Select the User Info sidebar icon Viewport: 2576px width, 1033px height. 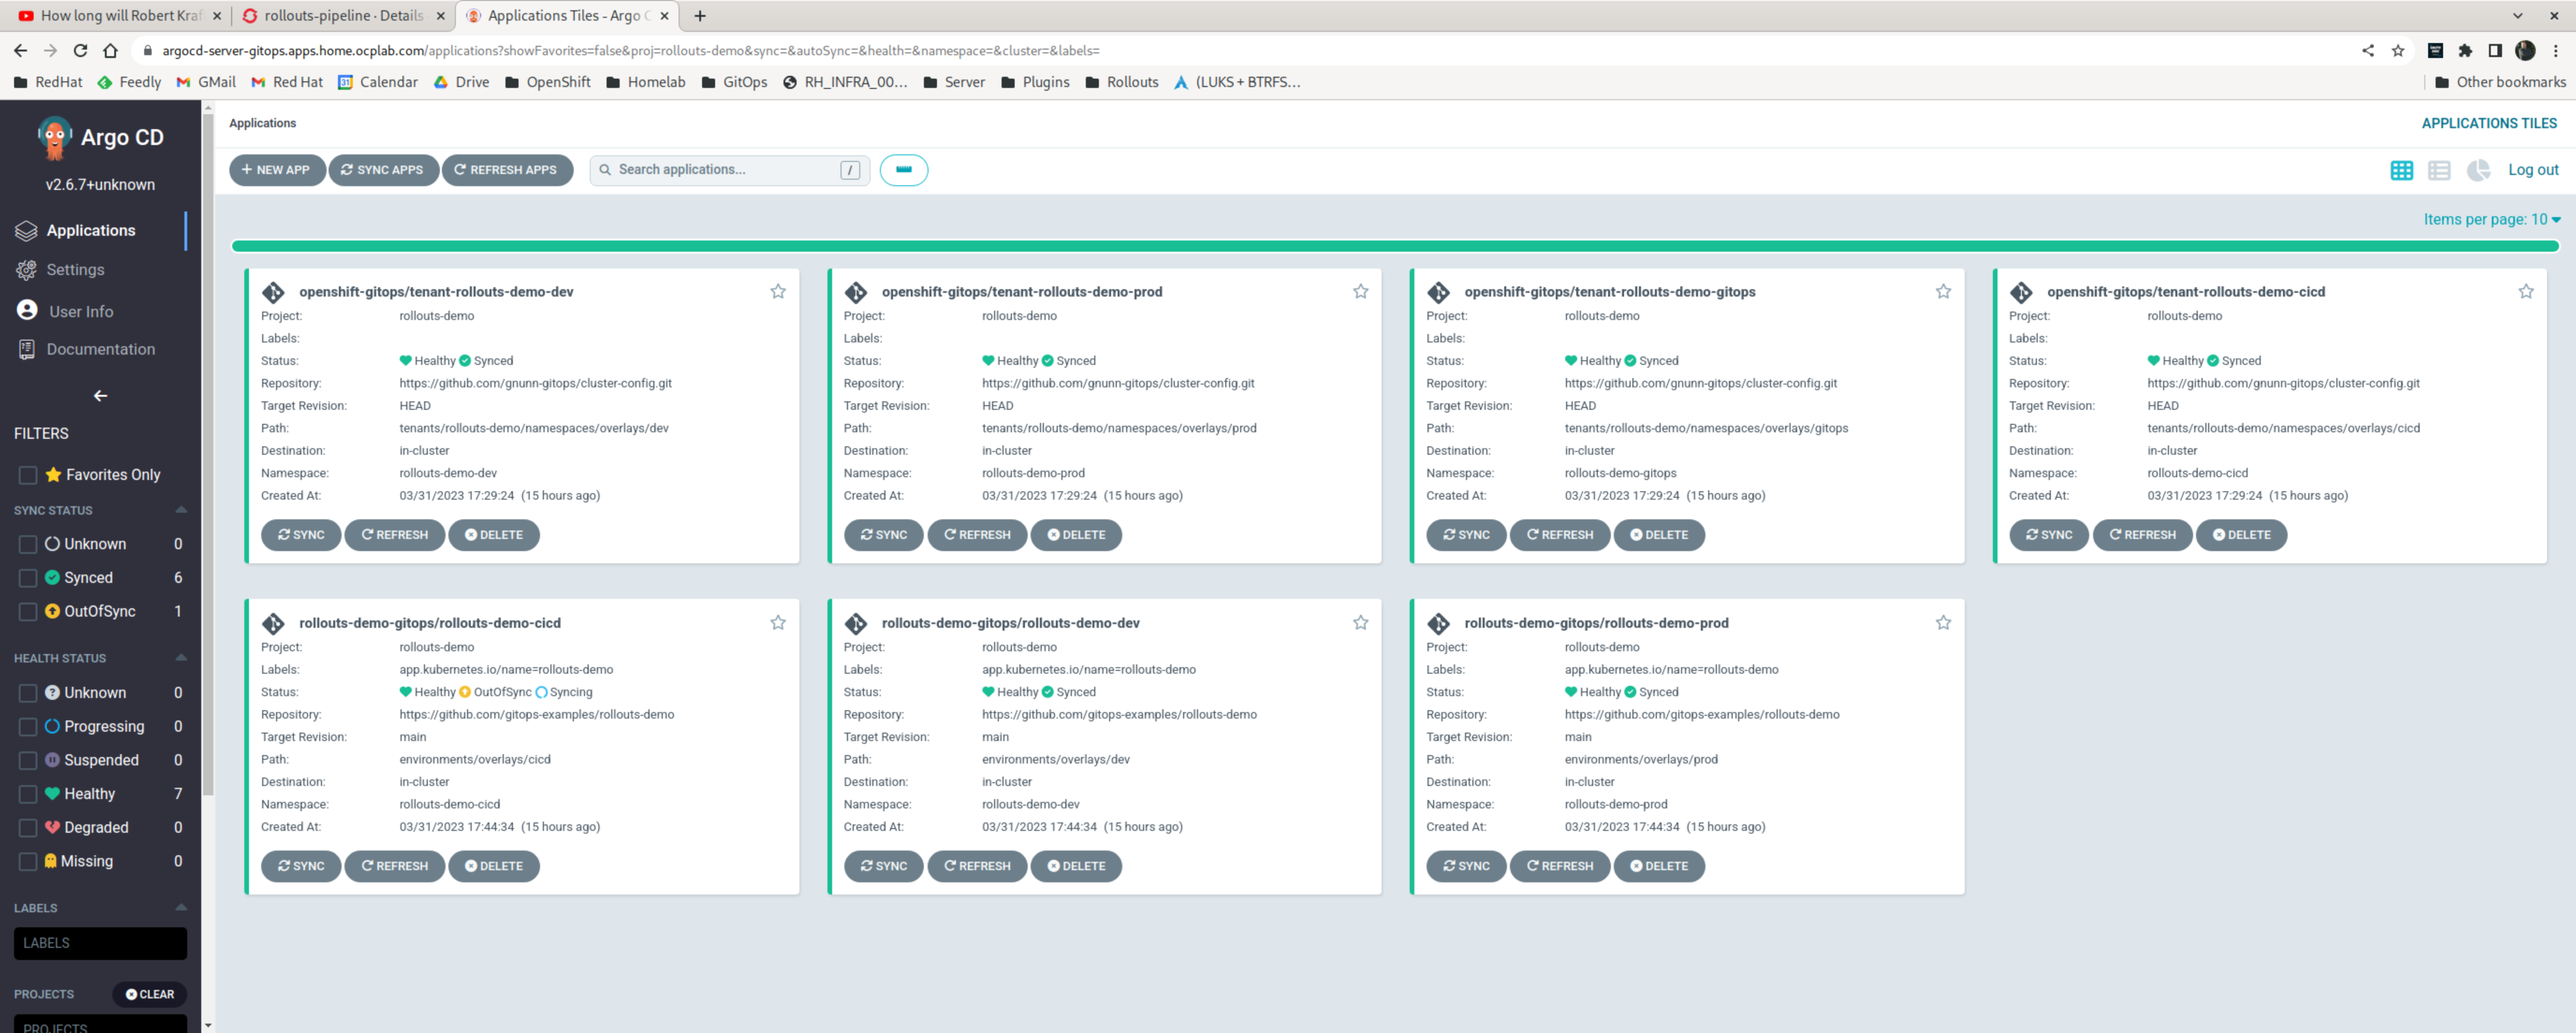pos(27,310)
